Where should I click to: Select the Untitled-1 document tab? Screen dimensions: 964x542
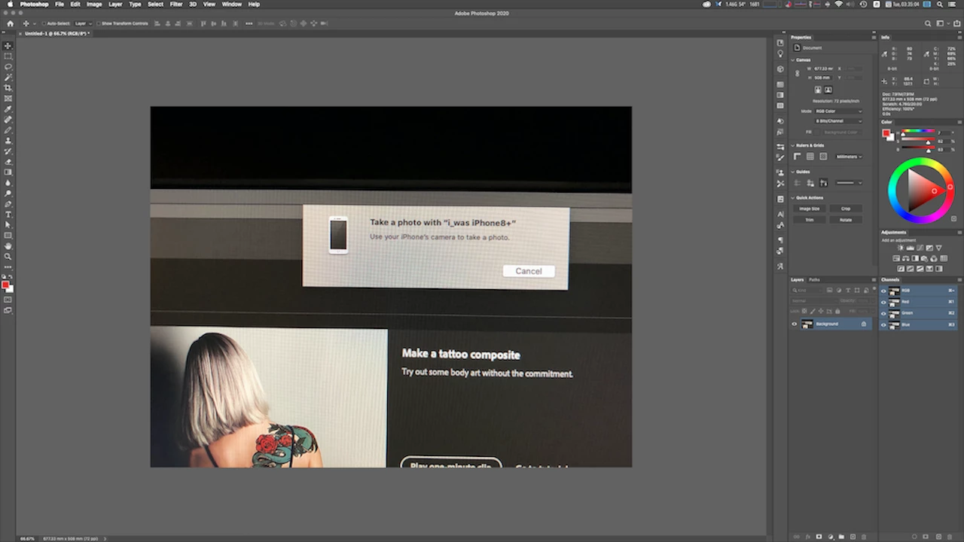coord(57,34)
